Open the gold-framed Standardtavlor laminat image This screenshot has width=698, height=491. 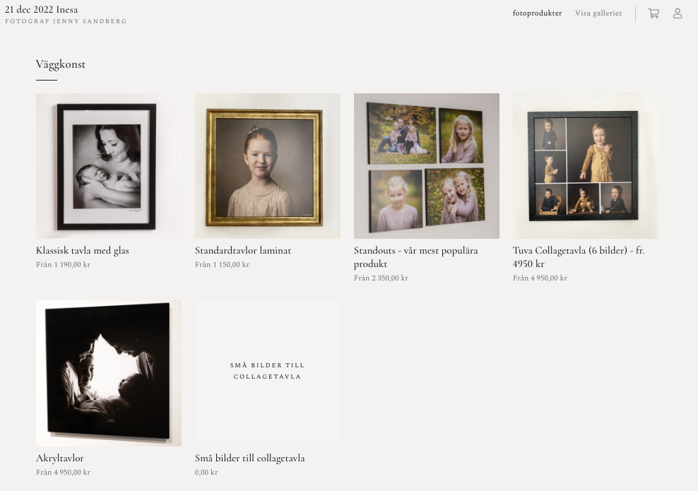coord(268,165)
